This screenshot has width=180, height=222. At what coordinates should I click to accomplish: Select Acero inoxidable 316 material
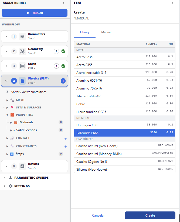pyautogui.click(x=125, y=73)
